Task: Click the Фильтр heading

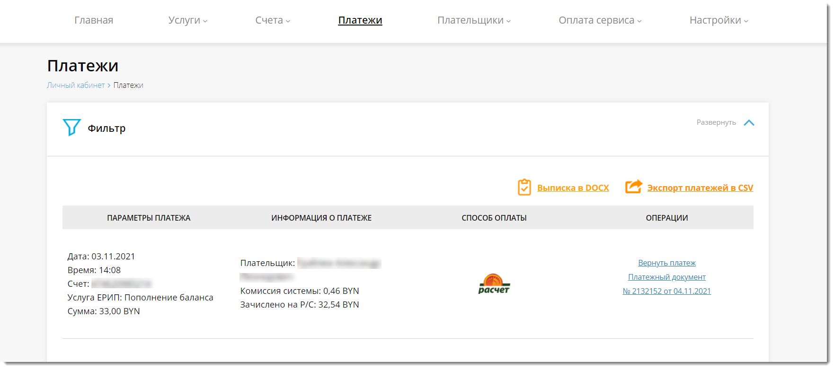Action: pos(106,129)
